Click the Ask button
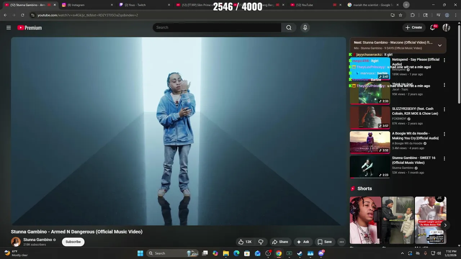This screenshot has height=259, width=461. click(303, 242)
